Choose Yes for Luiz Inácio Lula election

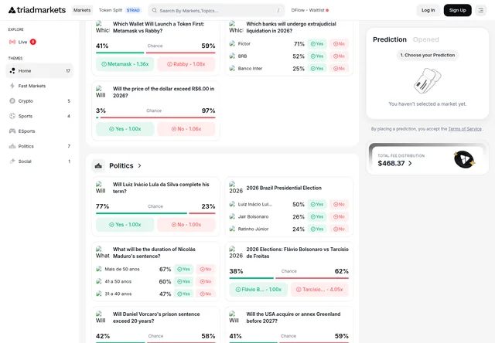click(317, 204)
